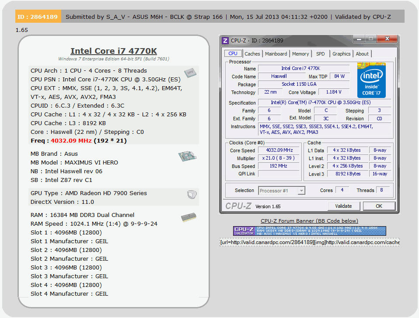This screenshot has width=419, height=318.
Task: Click the Intel Core i7 4770K heading
Action: click(x=114, y=51)
